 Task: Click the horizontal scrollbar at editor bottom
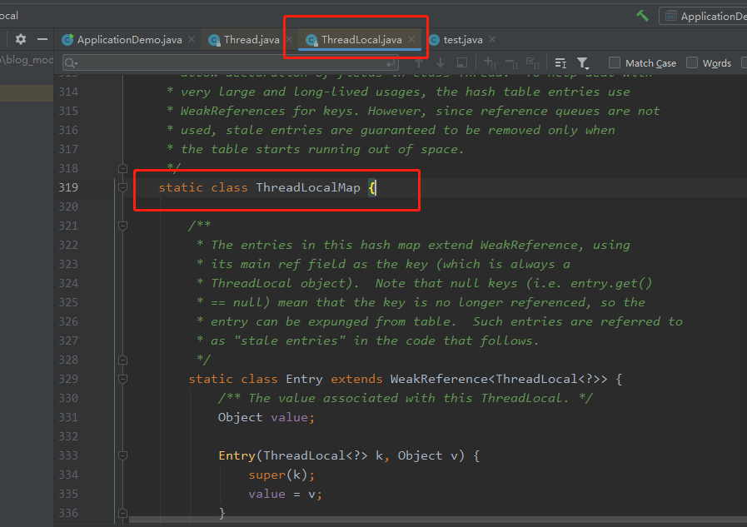(438, 520)
